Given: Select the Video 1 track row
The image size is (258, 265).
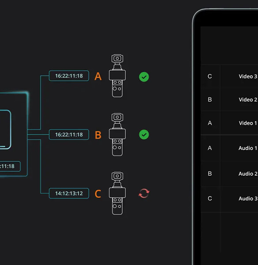Looking at the screenshot, I should (229, 123).
